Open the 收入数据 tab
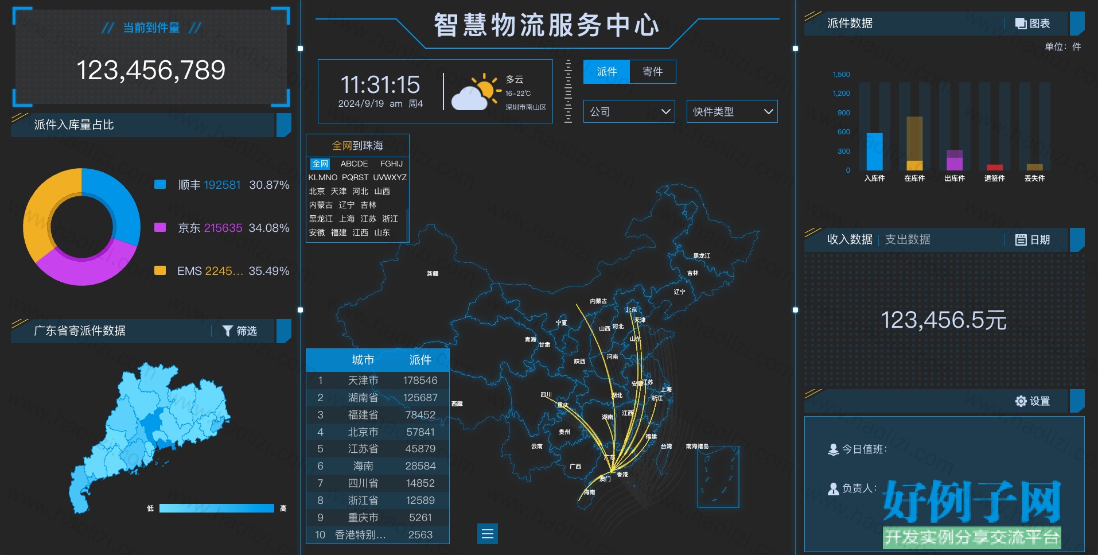Screen dimensions: 1098x555 pos(850,240)
